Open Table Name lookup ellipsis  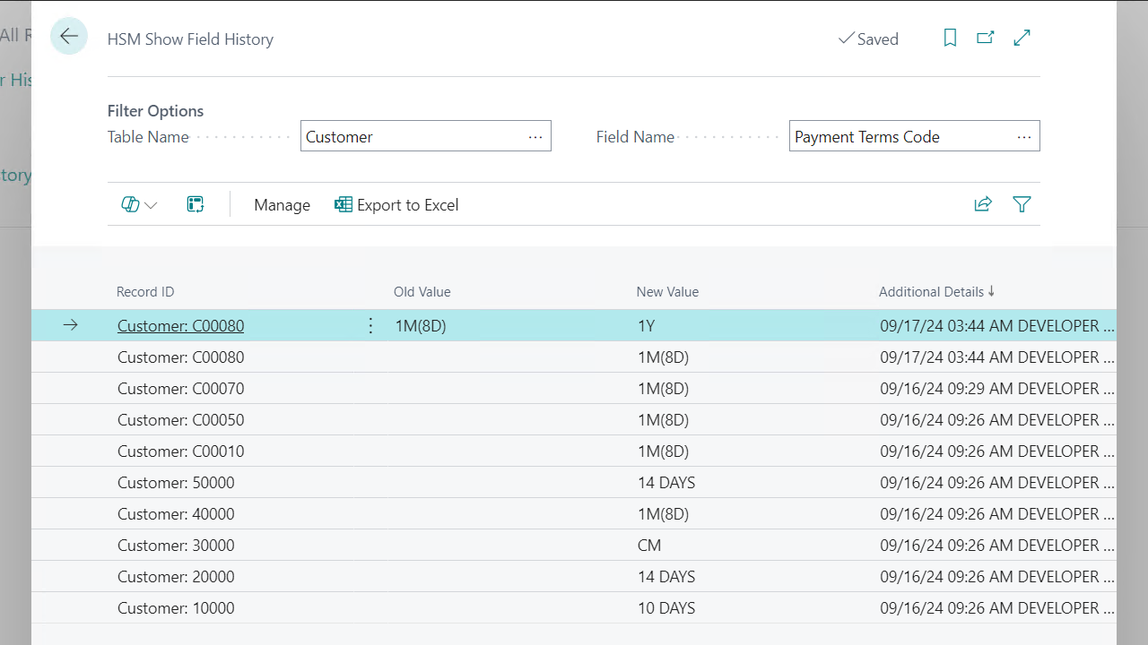tap(535, 137)
